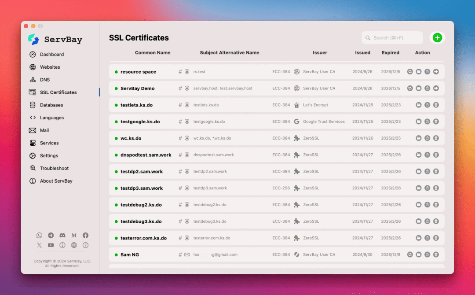Click the arrow icon in ServBay Demo row
This screenshot has width=475, height=295.
click(x=436, y=88)
